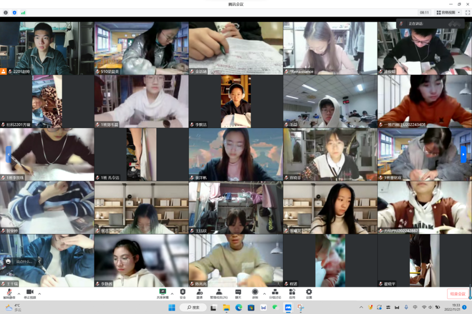Unmute microphone with 解除静音 button
The width and height of the screenshot is (472, 314).
tap(9, 293)
